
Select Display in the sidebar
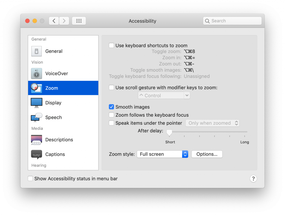click(63, 103)
